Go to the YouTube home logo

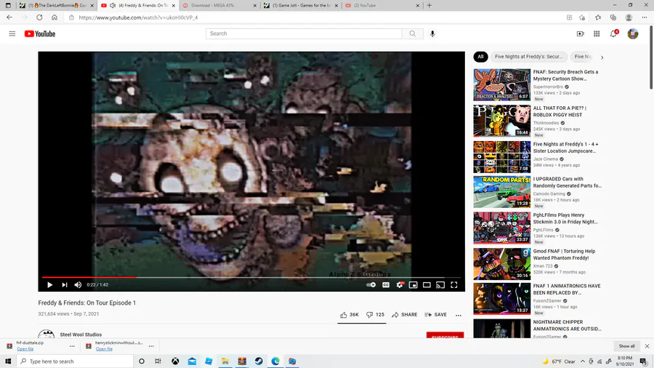(40, 33)
